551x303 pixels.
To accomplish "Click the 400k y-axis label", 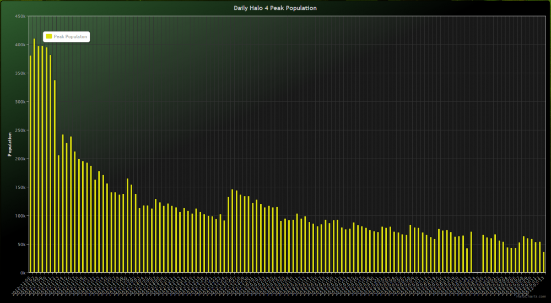I will (20, 45).
